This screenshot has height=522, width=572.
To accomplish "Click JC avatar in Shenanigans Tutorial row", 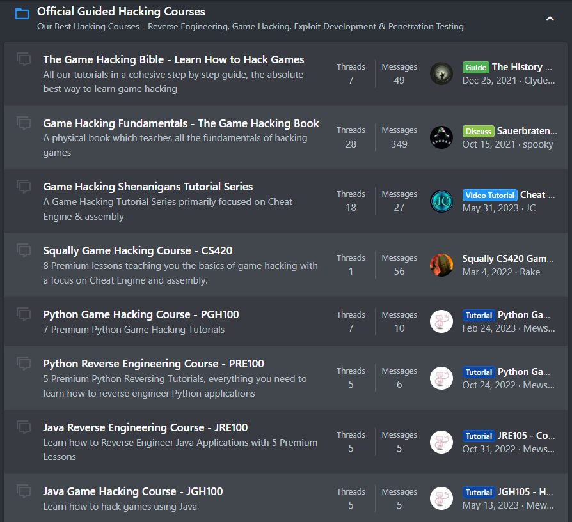I will pos(441,201).
